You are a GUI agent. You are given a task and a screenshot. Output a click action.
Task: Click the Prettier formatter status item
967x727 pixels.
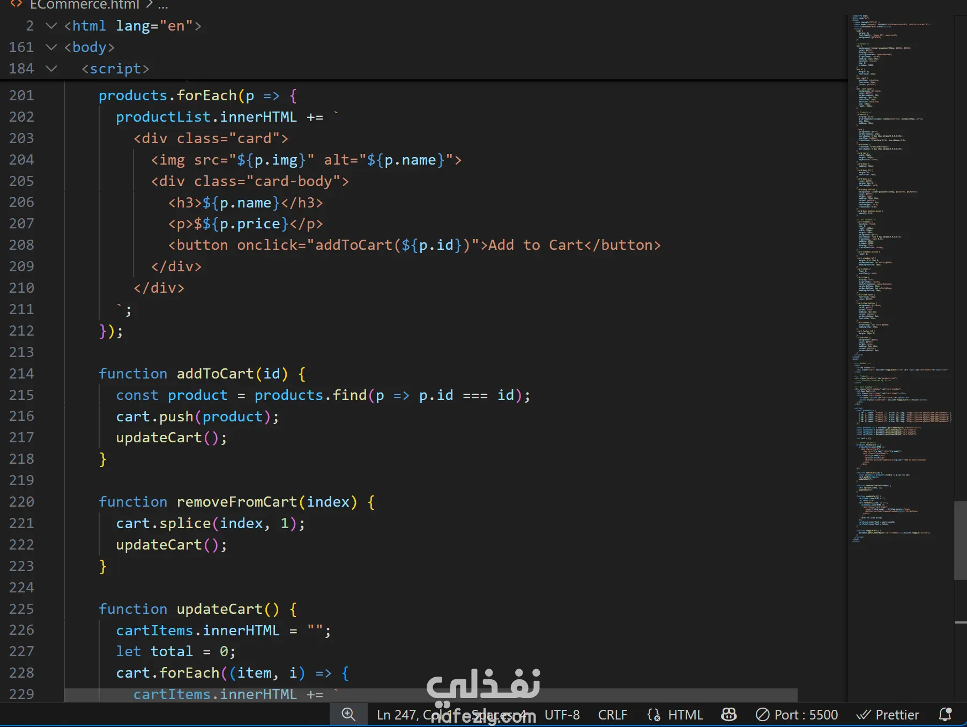click(x=888, y=715)
